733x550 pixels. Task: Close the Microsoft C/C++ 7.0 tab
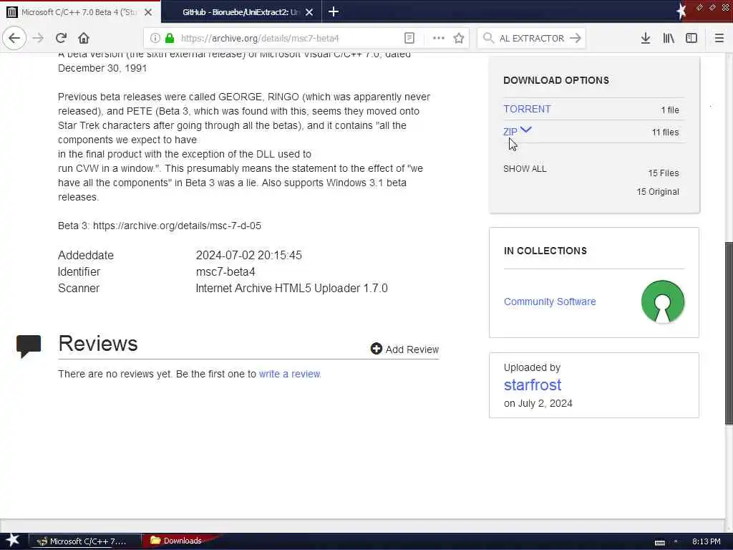(148, 12)
